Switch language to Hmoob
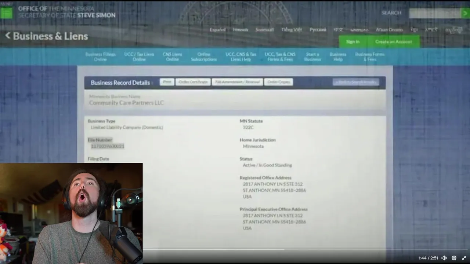 click(241, 30)
